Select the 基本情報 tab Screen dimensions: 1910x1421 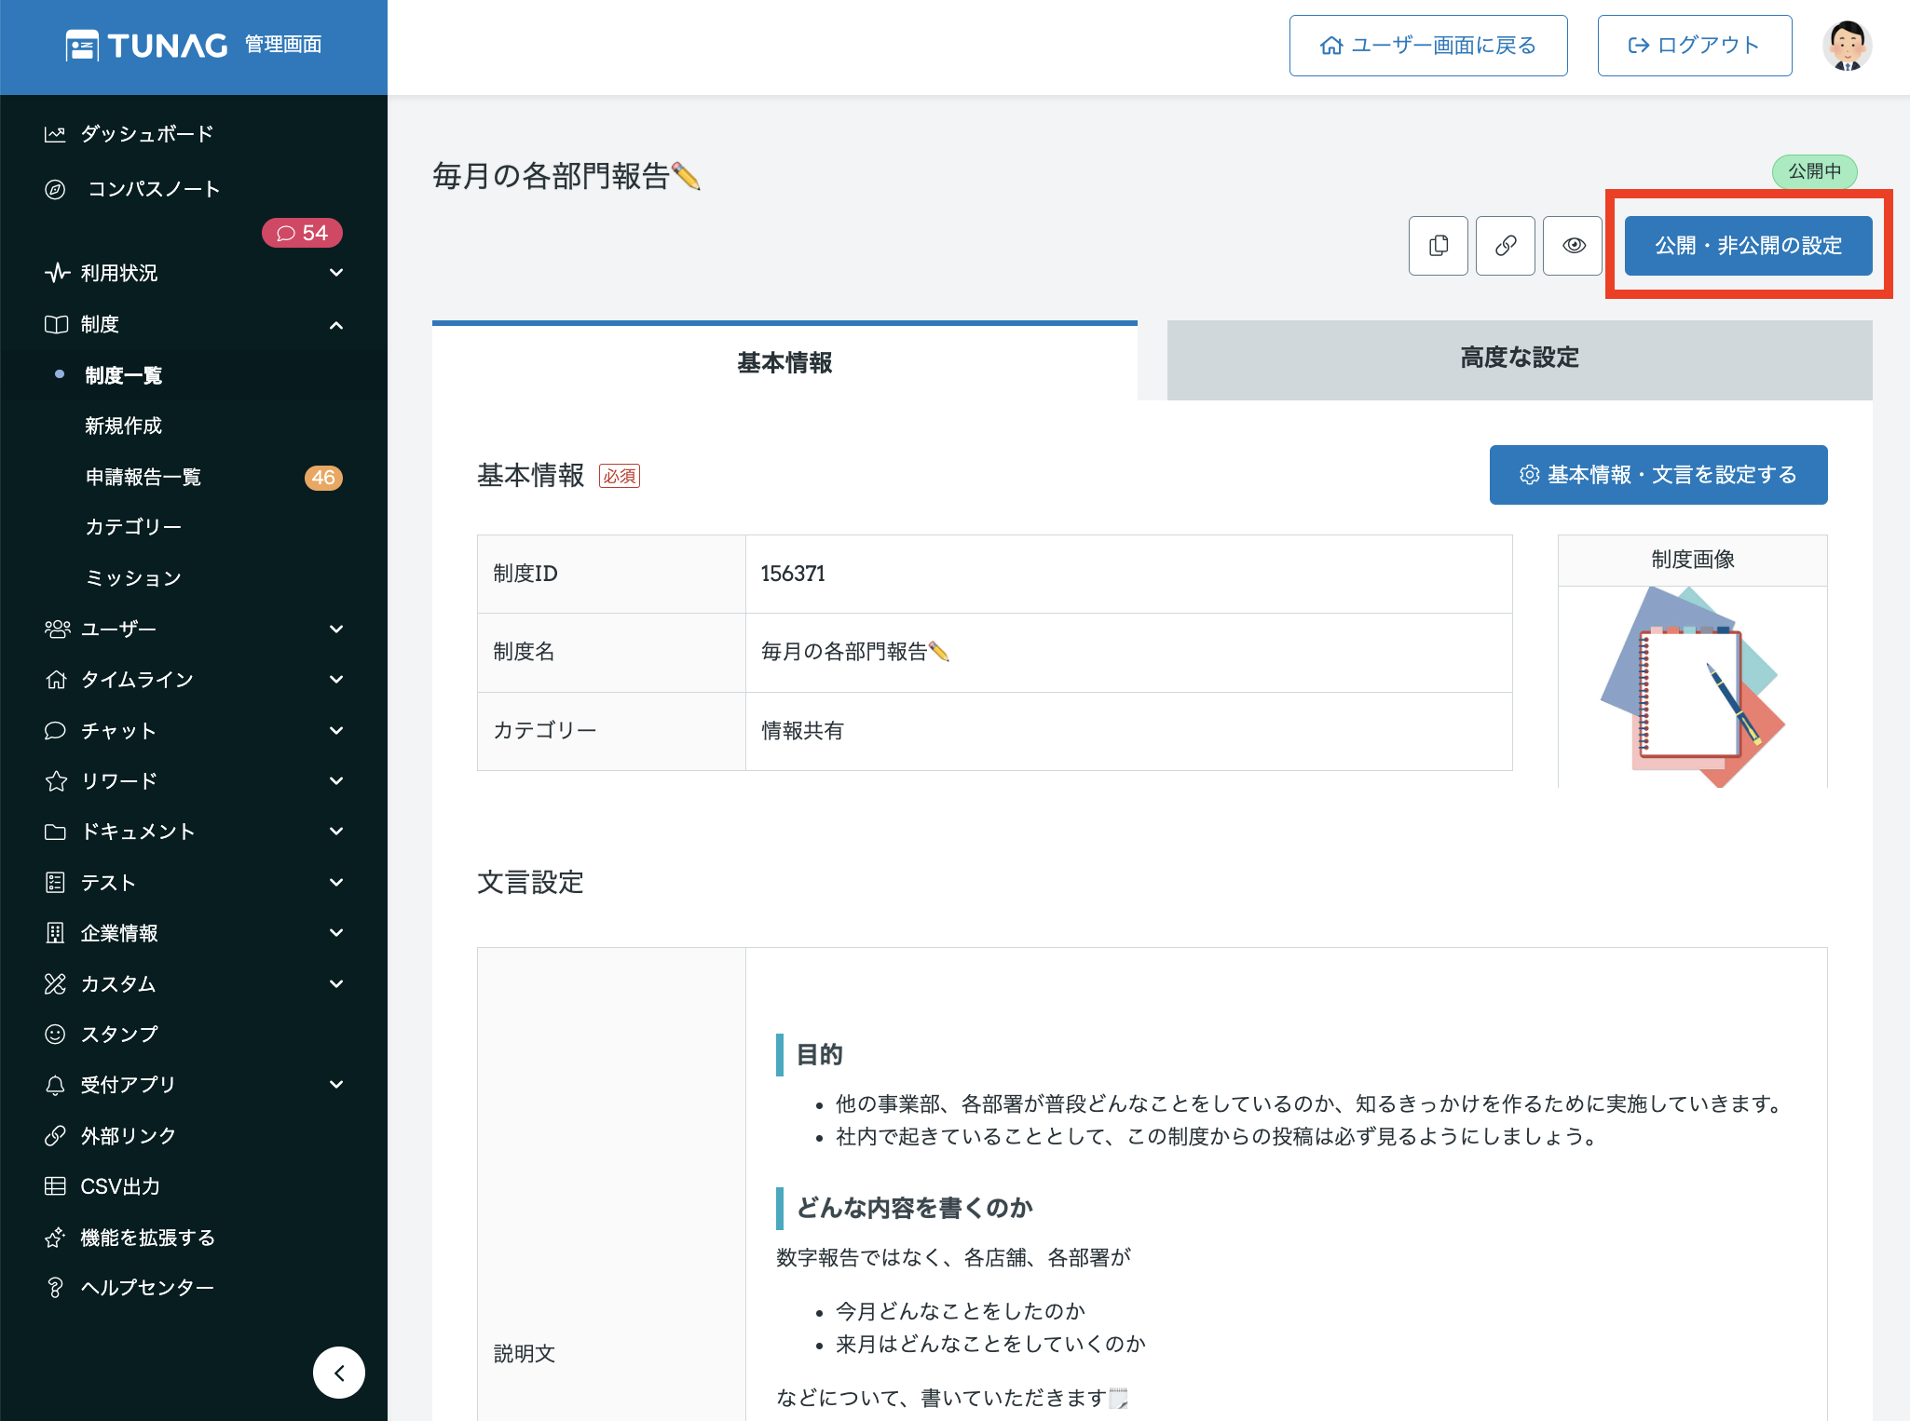pyautogui.click(x=784, y=362)
